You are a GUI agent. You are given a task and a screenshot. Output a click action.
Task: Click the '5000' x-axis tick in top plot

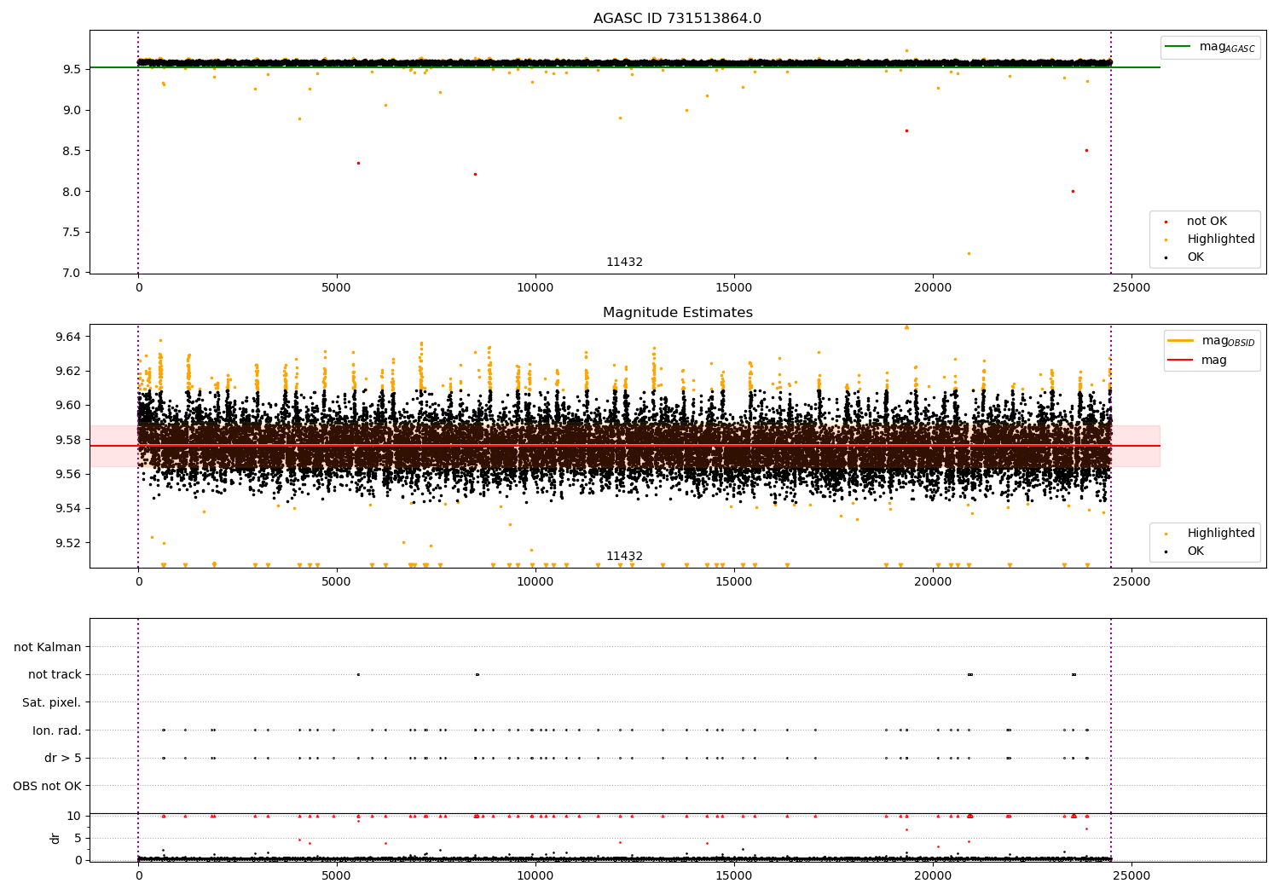[337, 288]
